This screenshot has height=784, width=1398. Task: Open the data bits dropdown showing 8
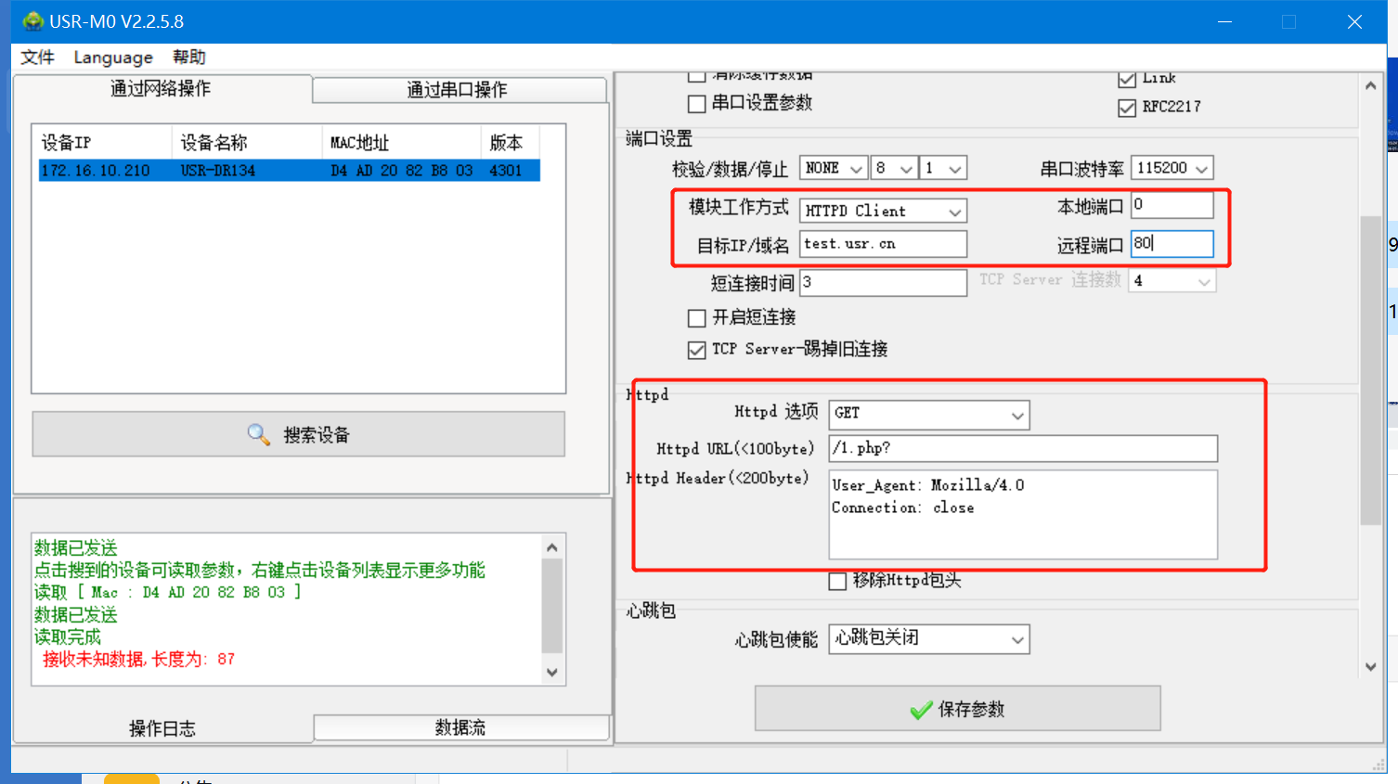tap(894, 168)
